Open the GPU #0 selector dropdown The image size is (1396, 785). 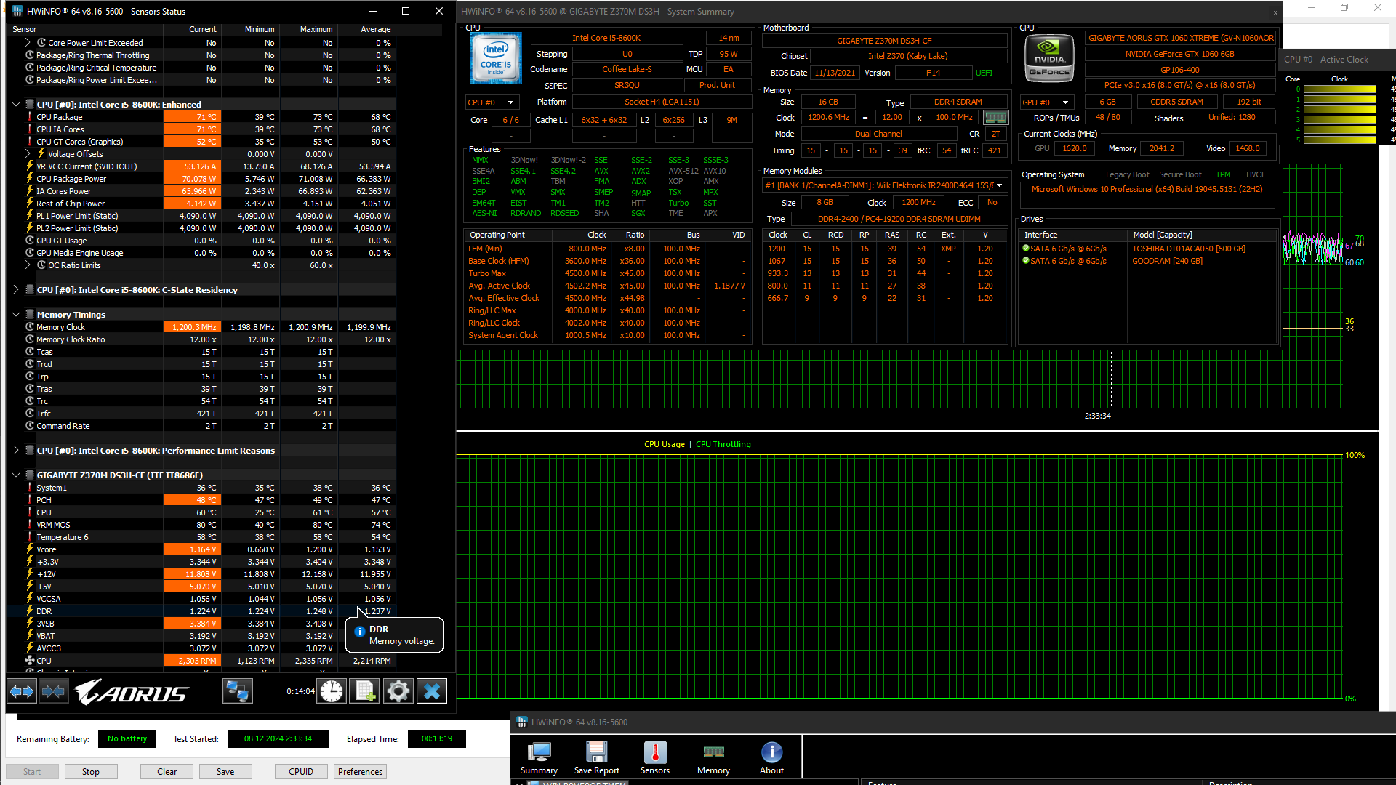click(1046, 102)
